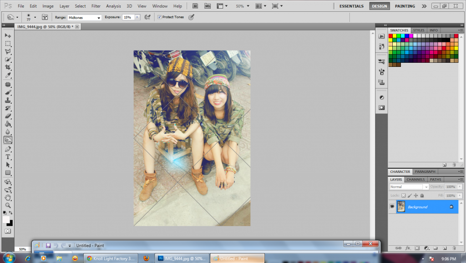
Task: Select the Rectangle shape tool
Action: click(8, 173)
